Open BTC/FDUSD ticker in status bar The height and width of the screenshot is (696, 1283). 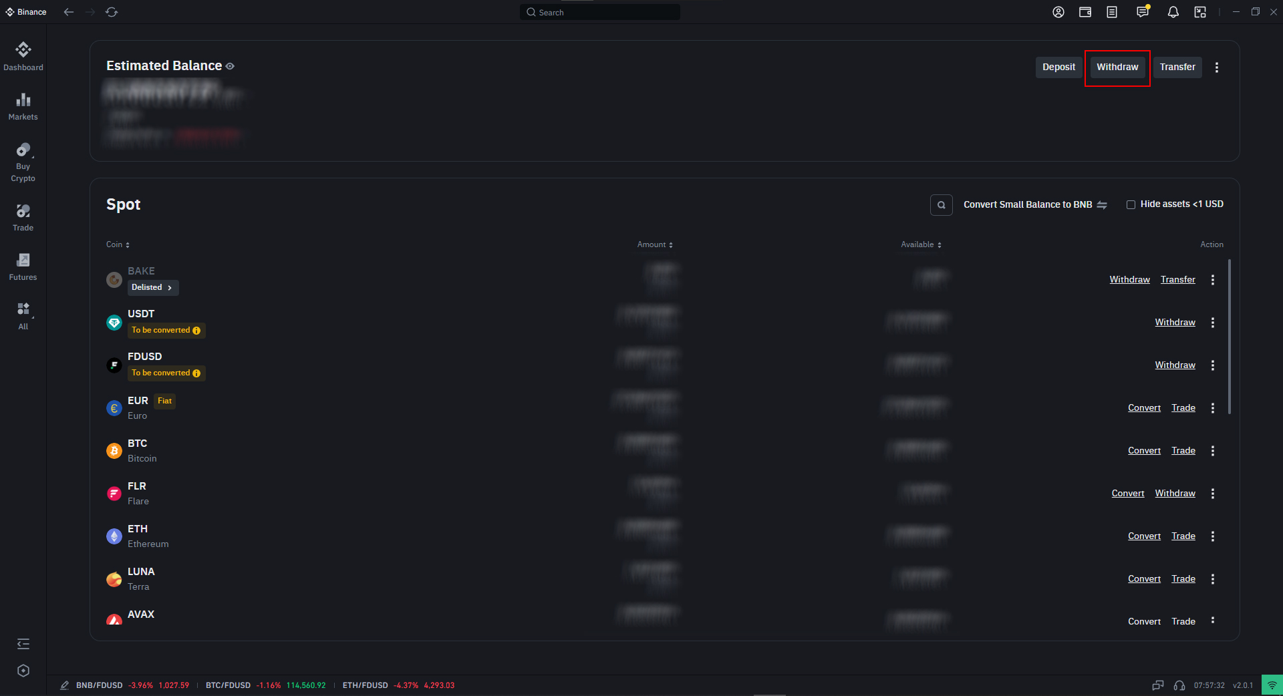point(266,685)
